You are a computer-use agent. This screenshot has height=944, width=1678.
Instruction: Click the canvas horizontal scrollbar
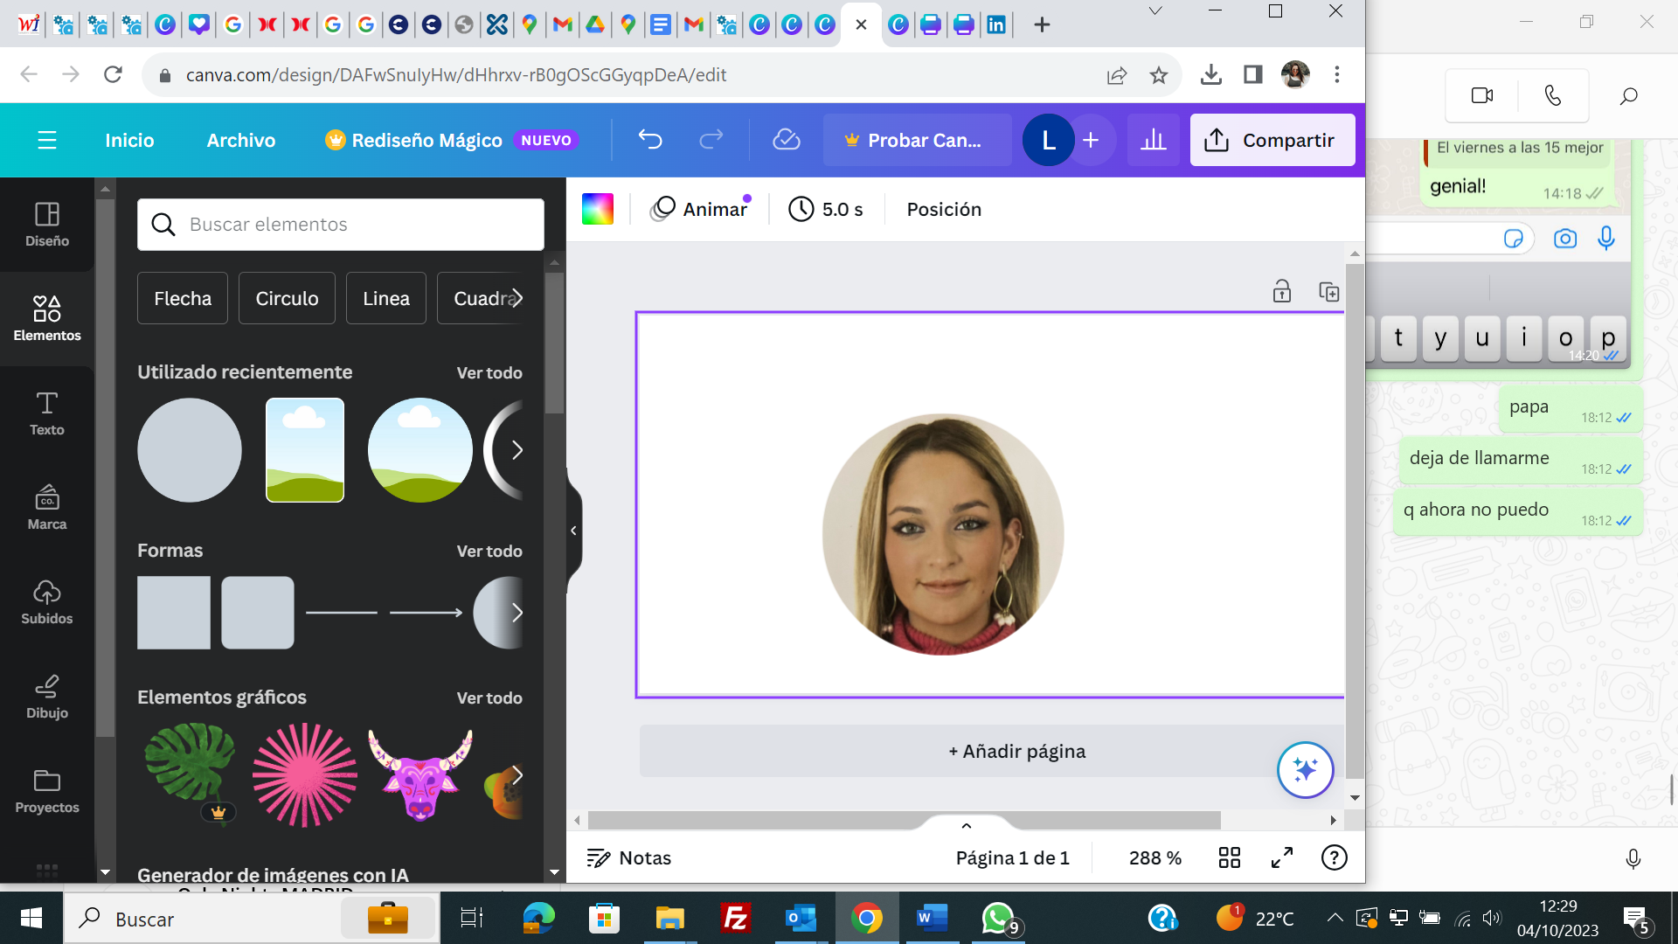[x=904, y=820]
